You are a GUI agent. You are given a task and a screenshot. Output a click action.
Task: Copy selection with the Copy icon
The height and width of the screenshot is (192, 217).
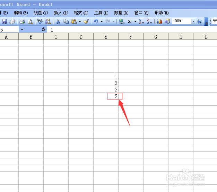click(66, 21)
